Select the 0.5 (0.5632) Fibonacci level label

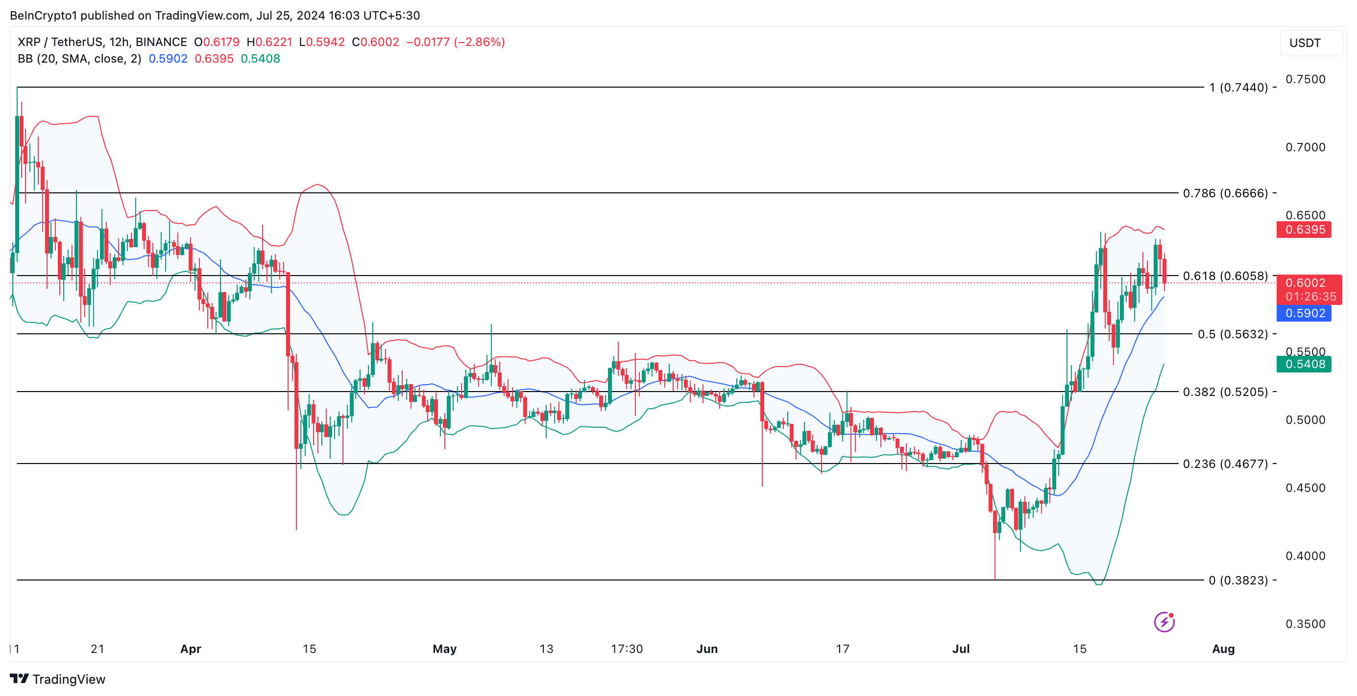(x=1233, y=334)
